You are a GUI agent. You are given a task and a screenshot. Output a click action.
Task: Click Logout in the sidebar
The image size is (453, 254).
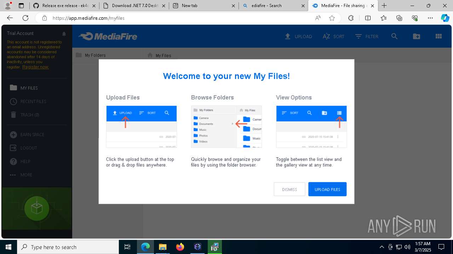(x=23, y=148)
